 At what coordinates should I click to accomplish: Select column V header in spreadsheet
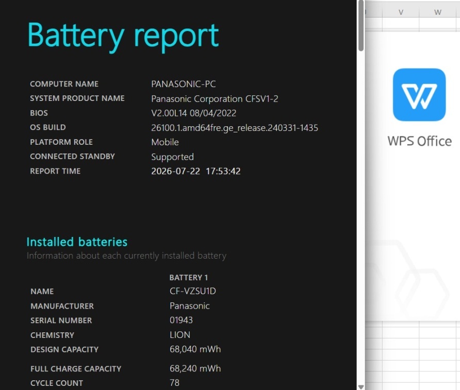tap(401, 12)
